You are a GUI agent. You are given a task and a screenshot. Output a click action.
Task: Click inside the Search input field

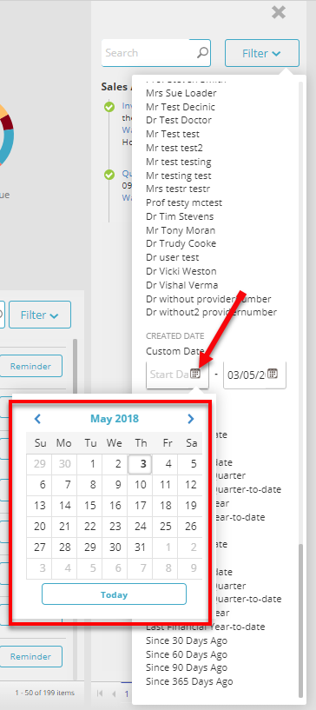pos(149,52)
